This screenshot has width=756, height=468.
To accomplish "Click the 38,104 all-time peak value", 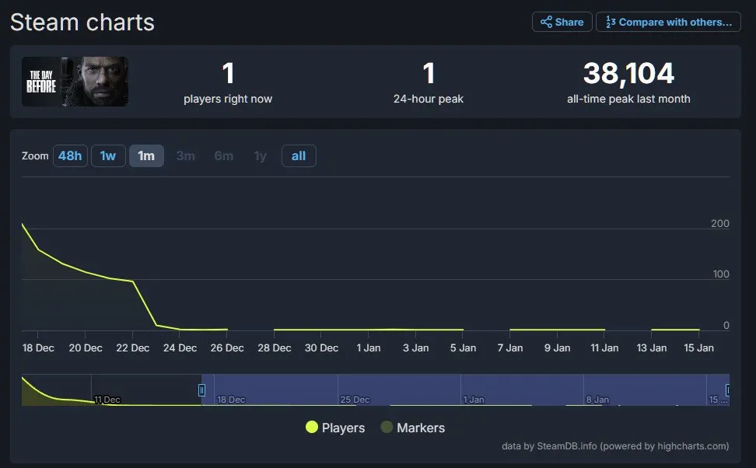I will click(628, 73).
